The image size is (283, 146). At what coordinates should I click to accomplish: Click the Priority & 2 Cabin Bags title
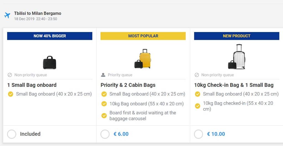click(x=128, y=85)
